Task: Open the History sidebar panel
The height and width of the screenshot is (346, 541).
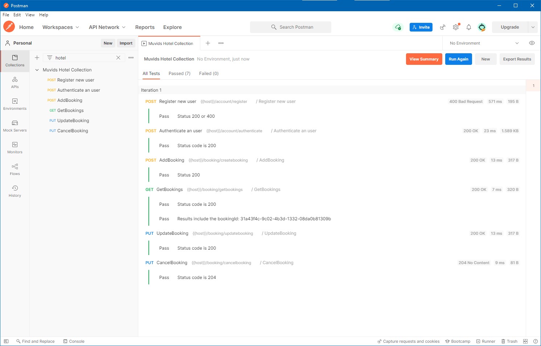Action: click(x=15, y=191)
